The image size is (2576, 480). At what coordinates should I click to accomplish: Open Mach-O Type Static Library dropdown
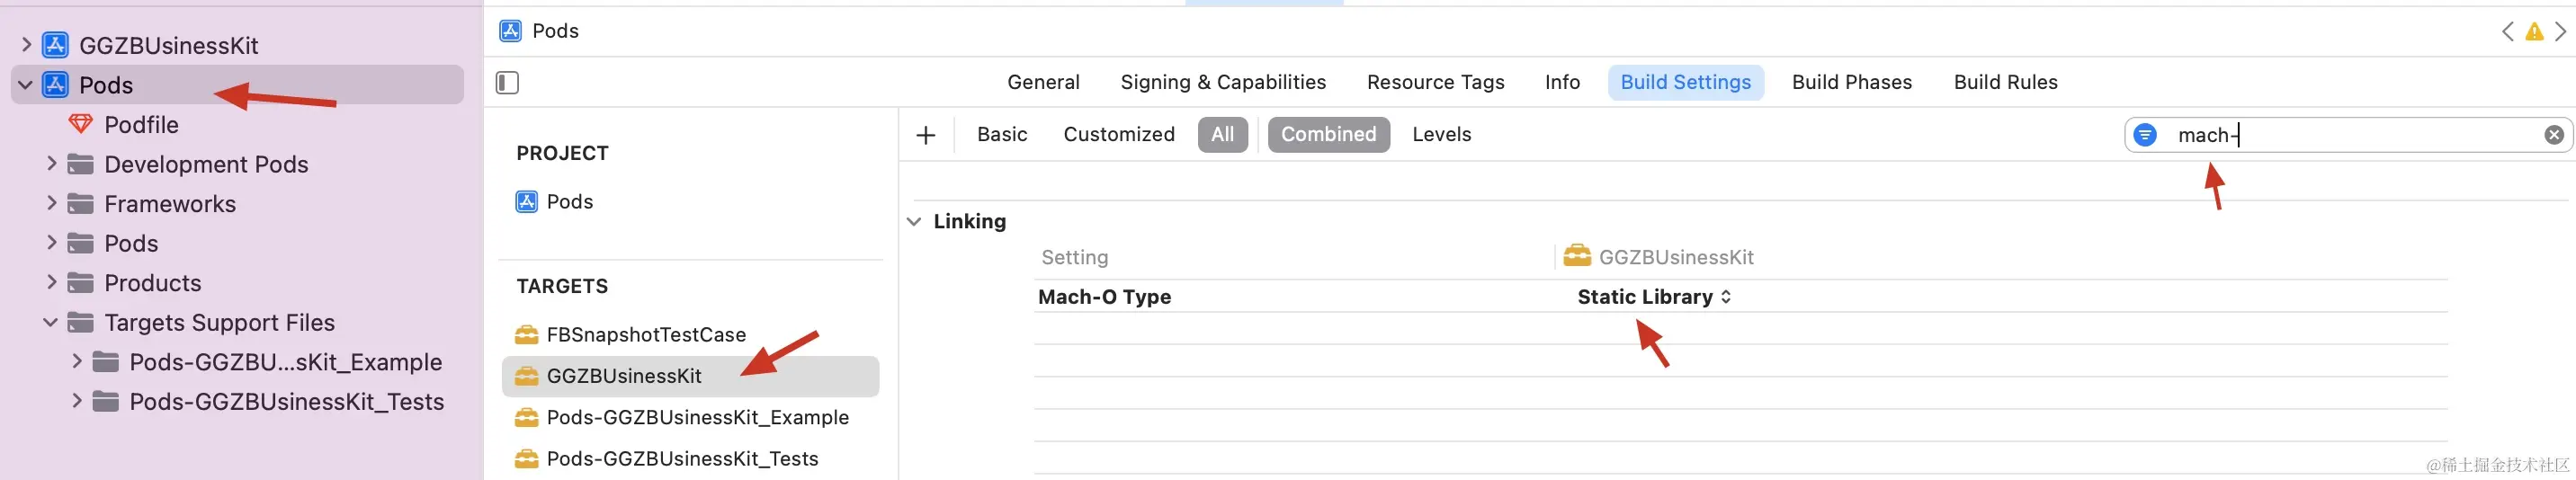[1654, 297]
